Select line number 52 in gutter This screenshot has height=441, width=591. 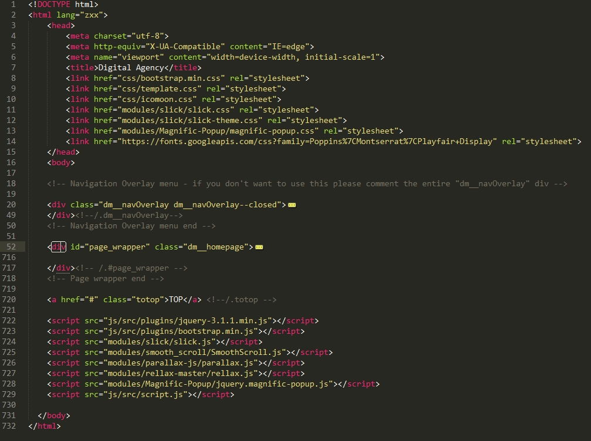pyautogui.click(x=11, y=247)
